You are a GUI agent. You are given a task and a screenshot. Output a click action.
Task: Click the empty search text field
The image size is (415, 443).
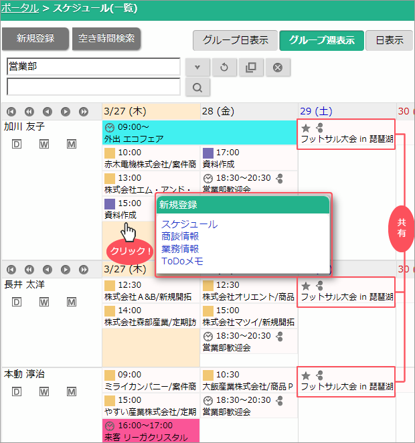(x=94, y=87)
